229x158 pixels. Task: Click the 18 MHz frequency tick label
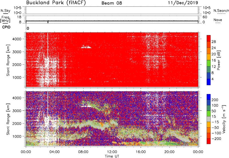pyautogui.click(x=19, y=17)
